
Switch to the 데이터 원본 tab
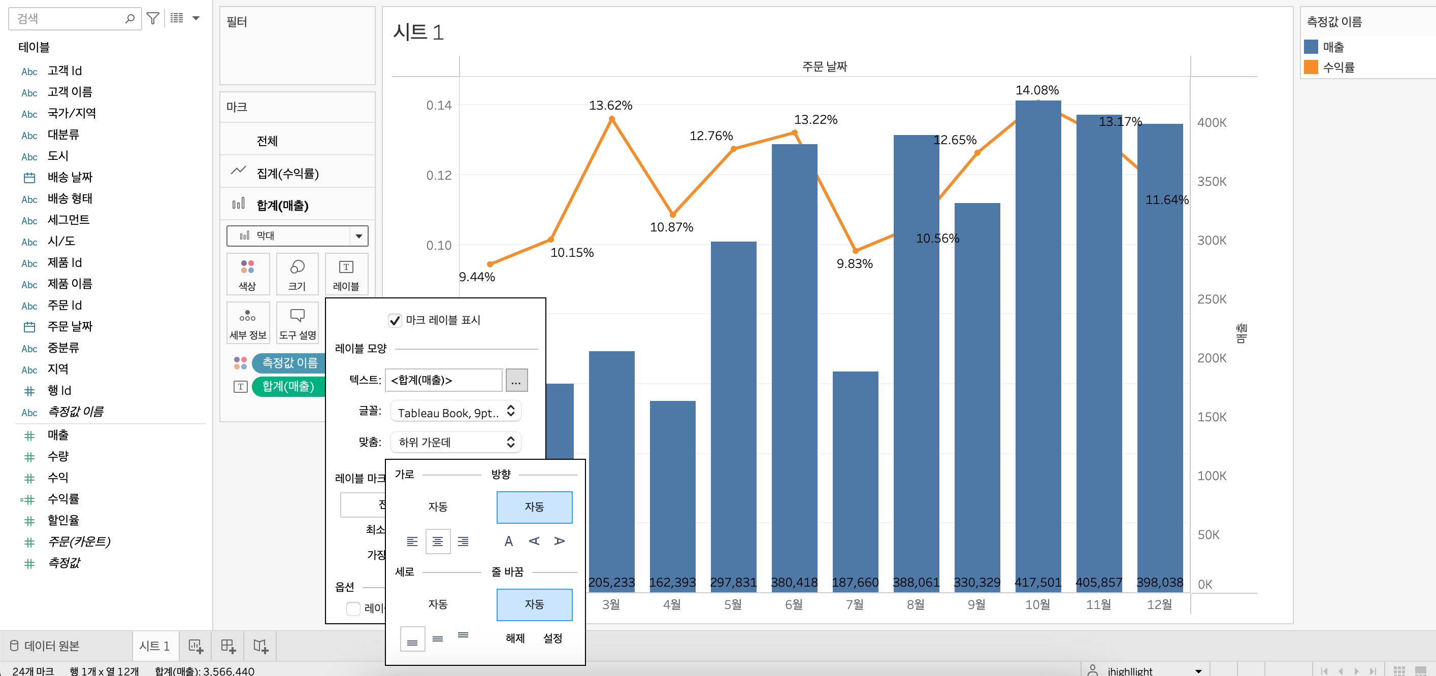point(45,646)
